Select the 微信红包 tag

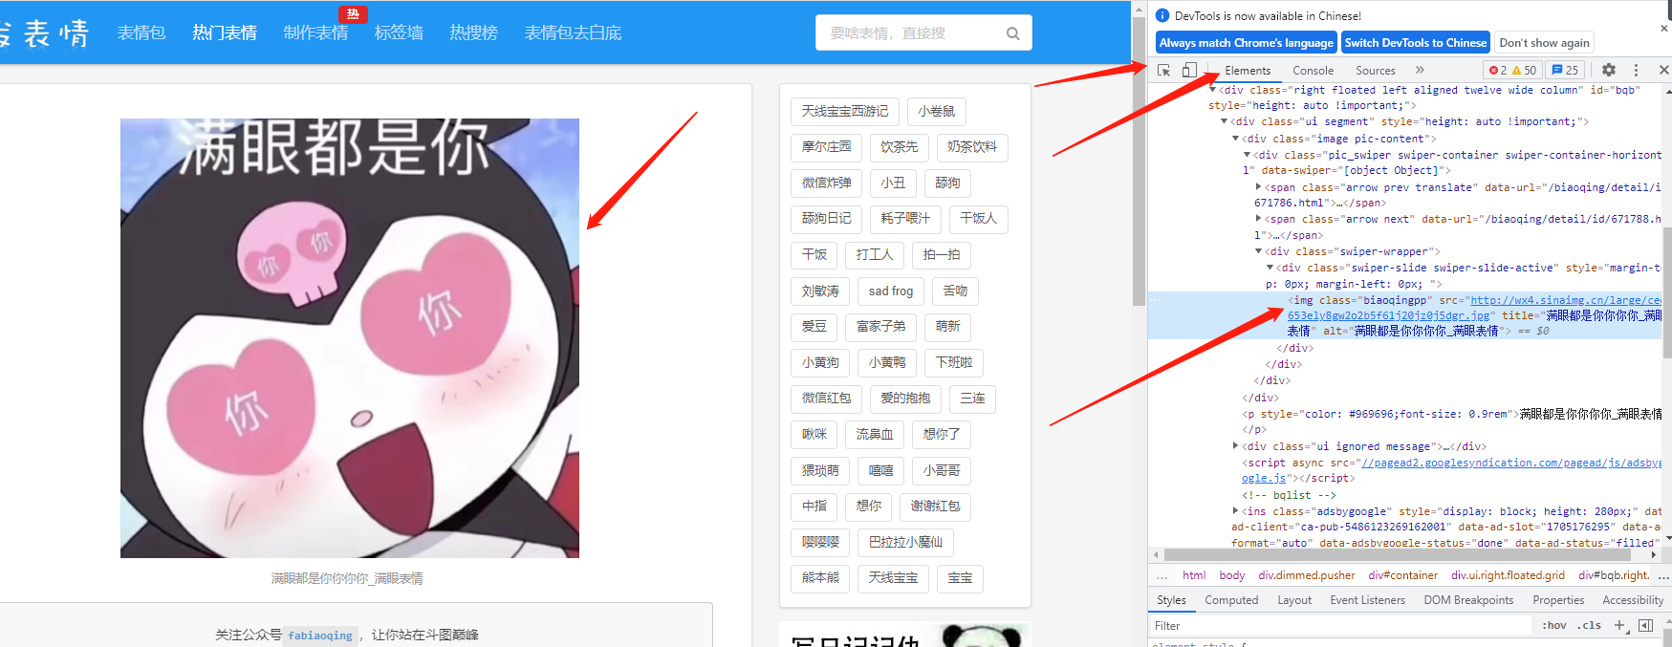[x=827, y=398]
